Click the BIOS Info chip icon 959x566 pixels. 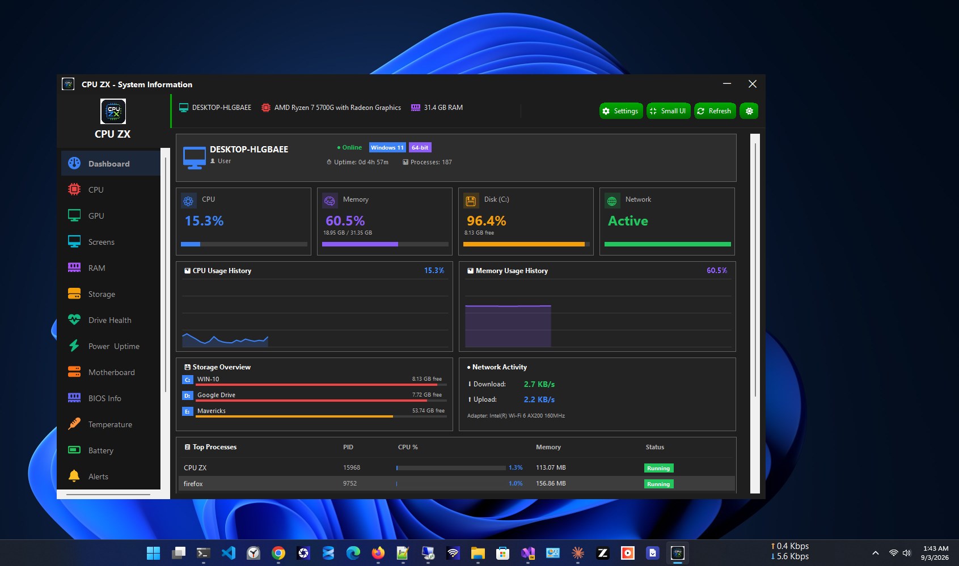(x=74, y=398)
